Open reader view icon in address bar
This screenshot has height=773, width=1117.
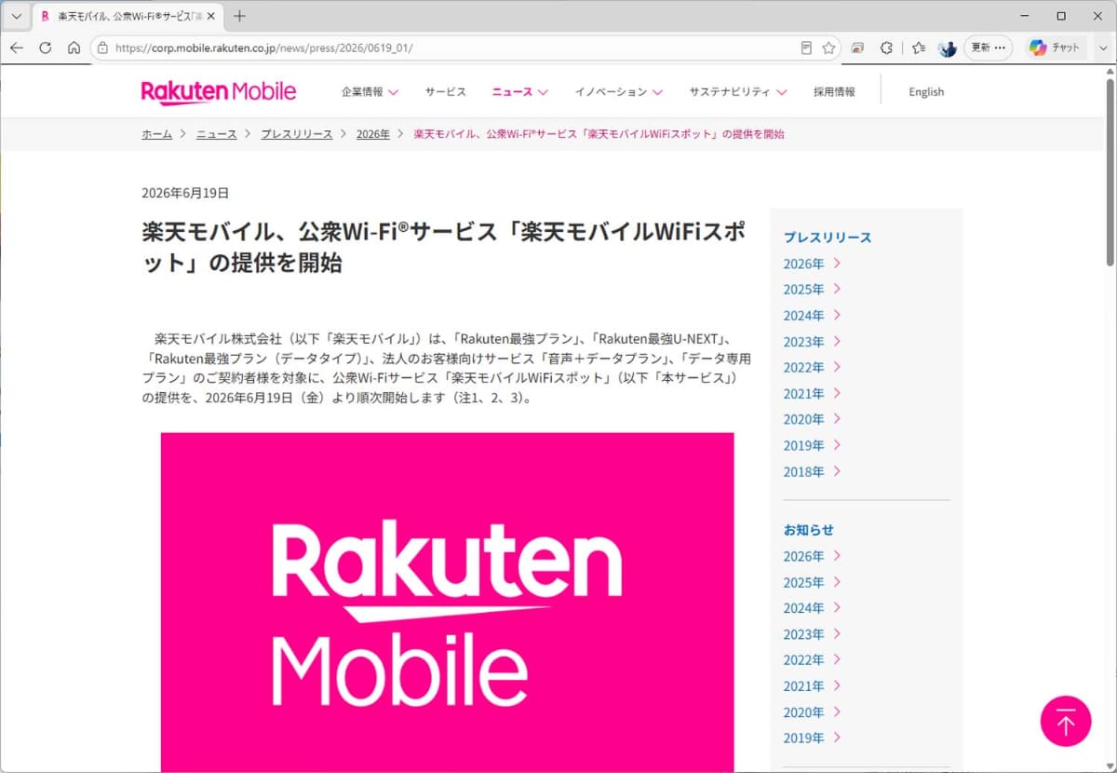(x=807, y=48)
